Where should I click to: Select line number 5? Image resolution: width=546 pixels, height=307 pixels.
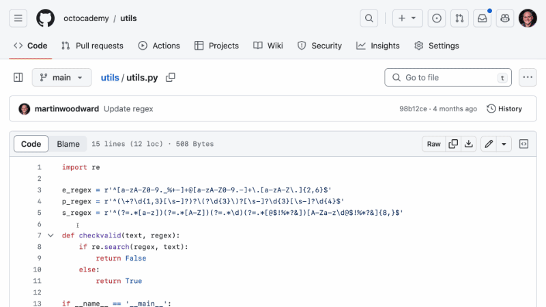coord(40,213)
